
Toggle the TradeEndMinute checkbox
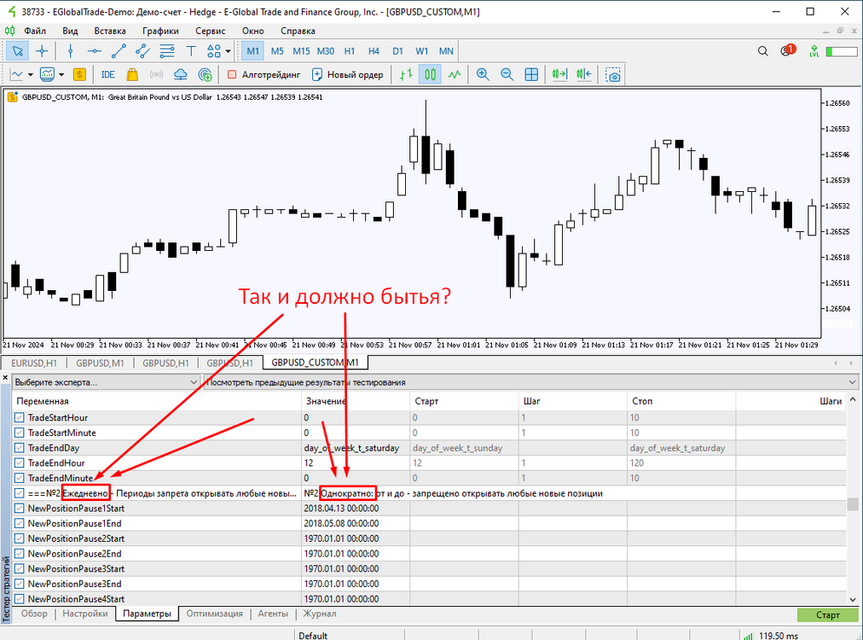tap(20, 478)
